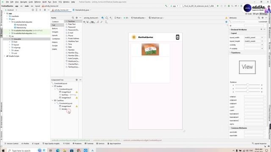Expand Gradle Scripts node
The width and height of the screenshot is (271, 152).
(x=5, y=56)
